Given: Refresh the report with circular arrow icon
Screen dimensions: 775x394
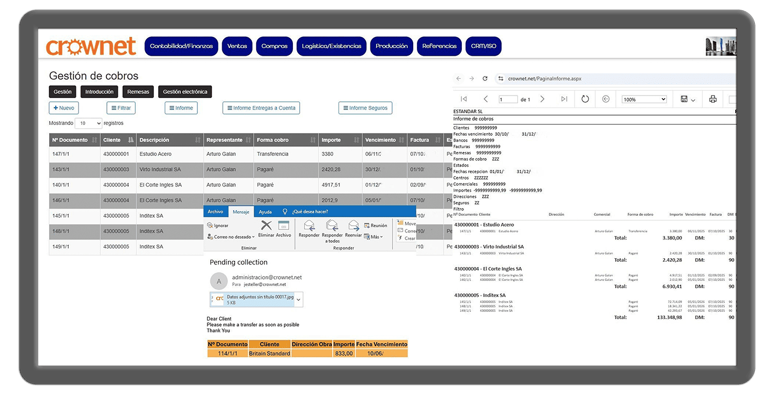Looking at the screenshot, I should click(585, 99).
